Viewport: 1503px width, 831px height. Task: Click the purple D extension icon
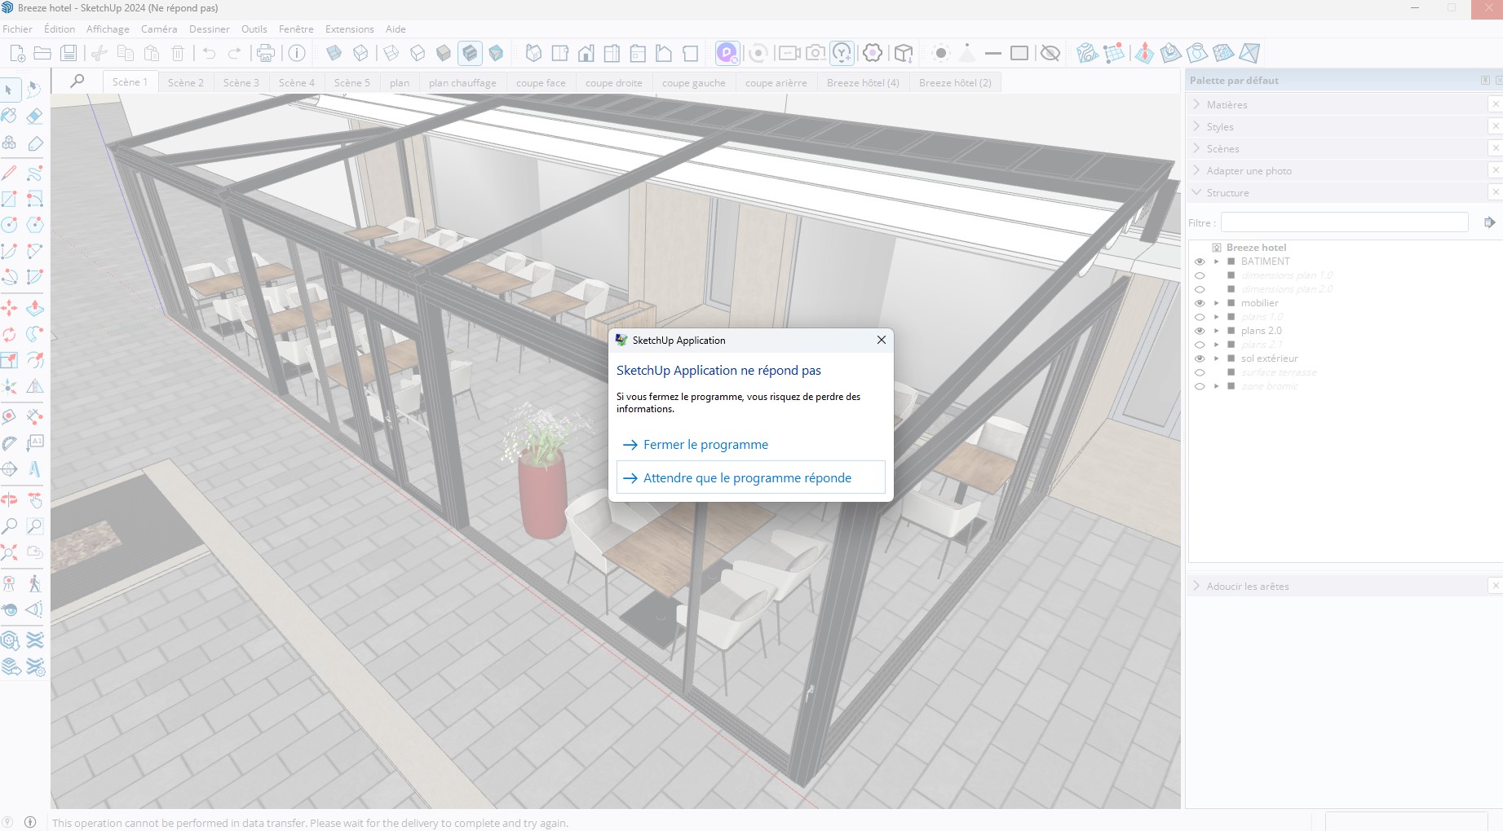tap(727, 53)
